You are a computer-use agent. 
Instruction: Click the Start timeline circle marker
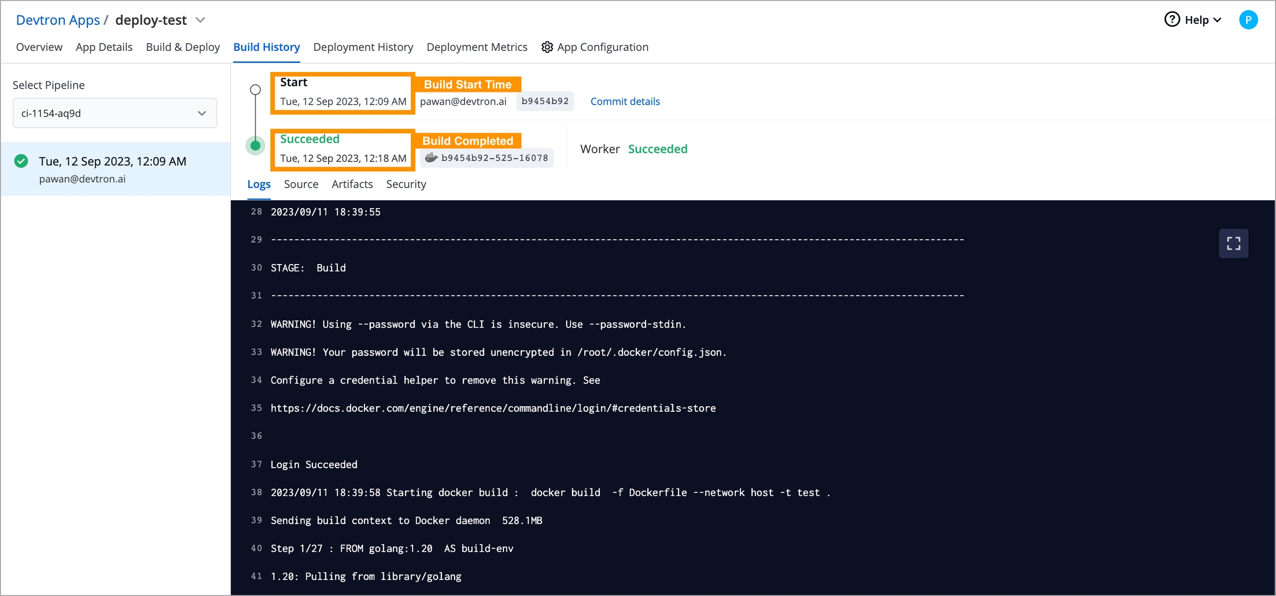[x=255, y=90]
